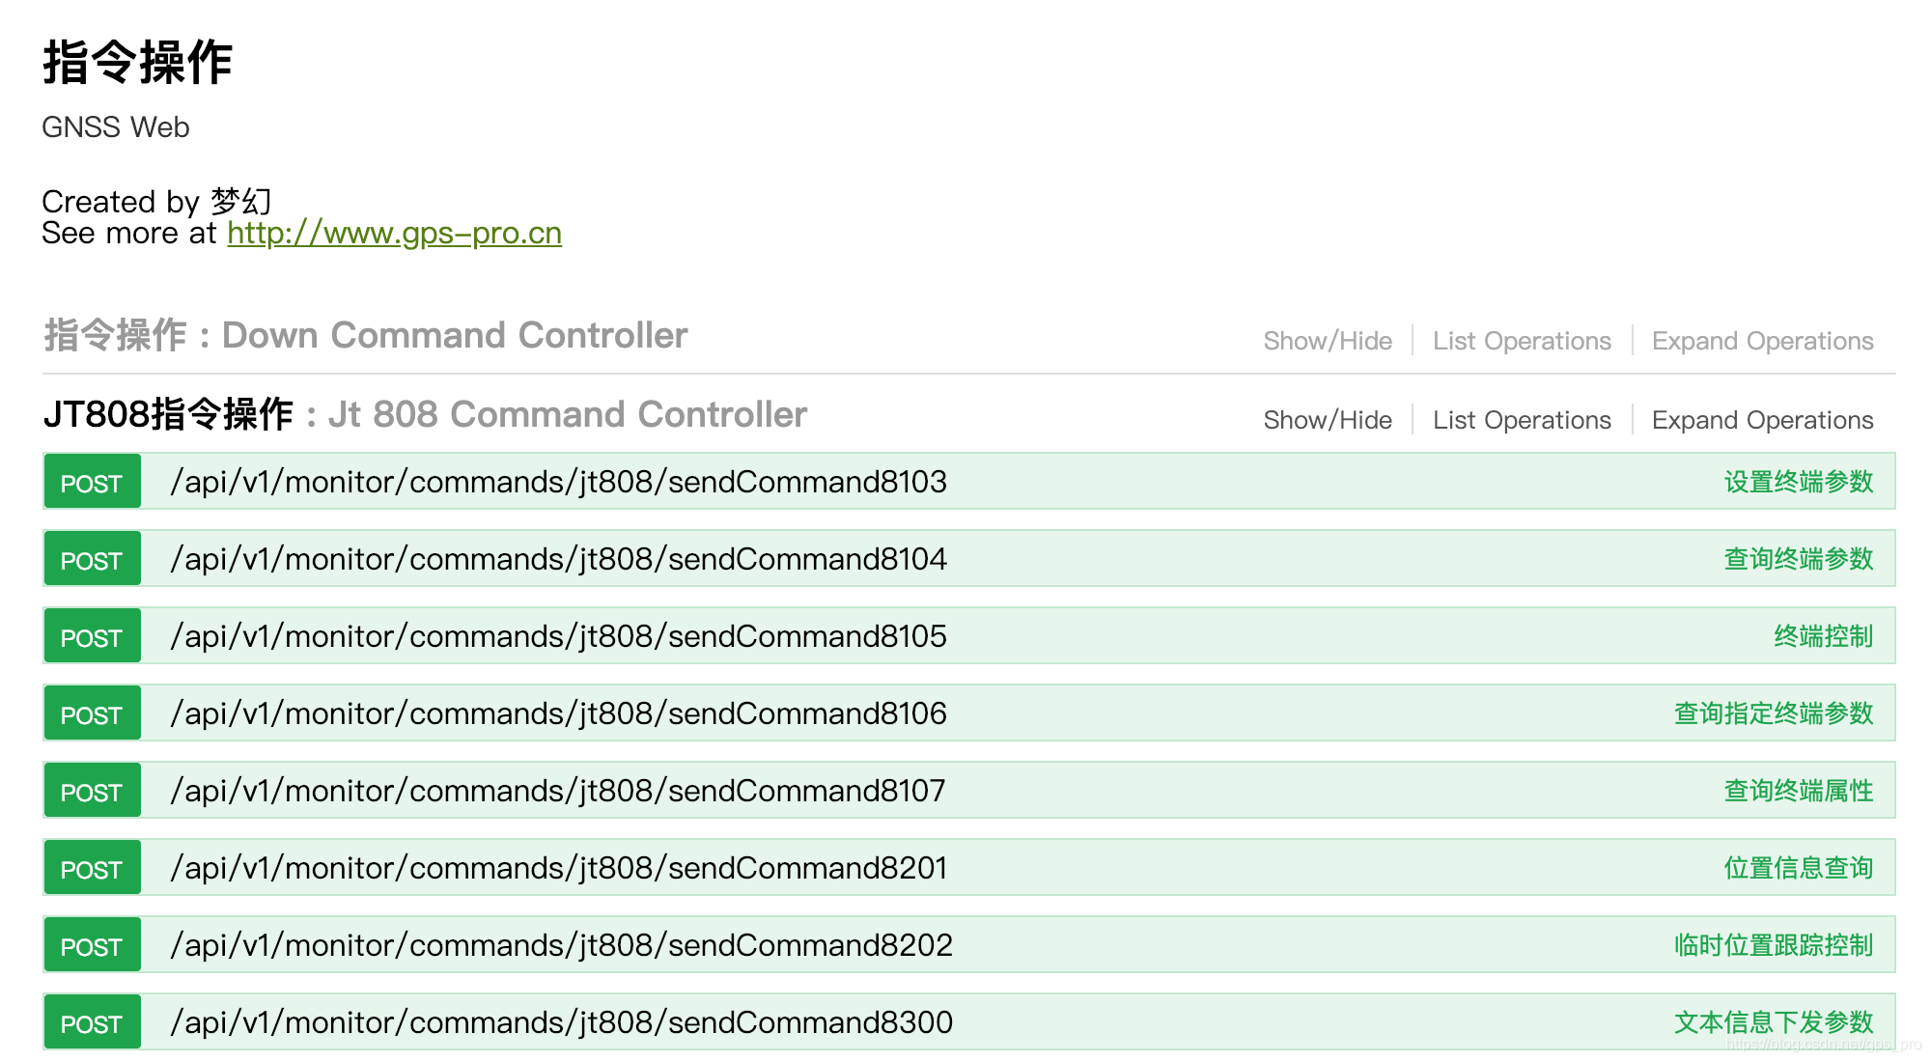Expand Operations for Down Command Controller
Image resolution: width=1931 pixels, height=1062 pixels.
[x=1762, y=341]
